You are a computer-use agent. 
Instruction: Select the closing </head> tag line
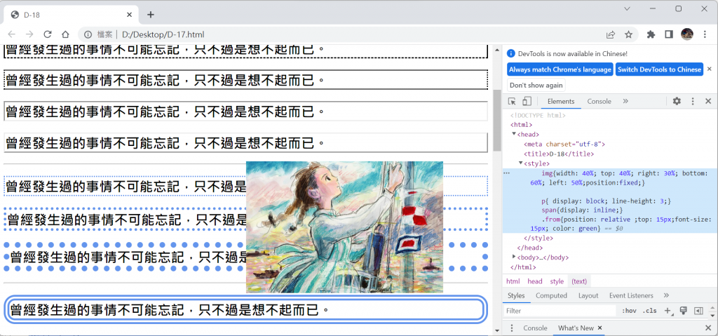(530, 248)
